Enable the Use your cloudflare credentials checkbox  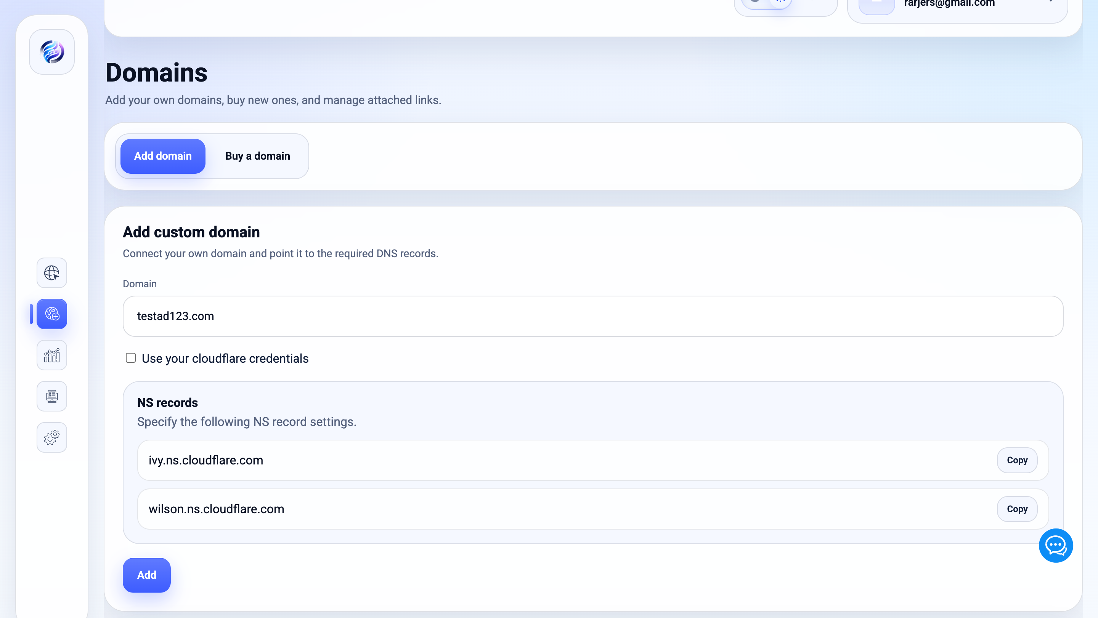(x=130, y=358)
